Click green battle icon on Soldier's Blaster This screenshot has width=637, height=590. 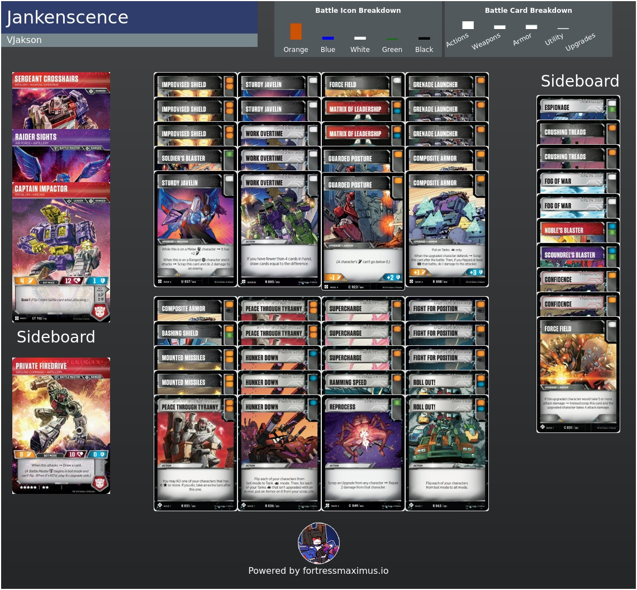tap(229, 154)
